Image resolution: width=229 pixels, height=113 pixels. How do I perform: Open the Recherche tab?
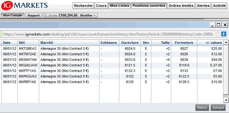click(x=83, y=6)
